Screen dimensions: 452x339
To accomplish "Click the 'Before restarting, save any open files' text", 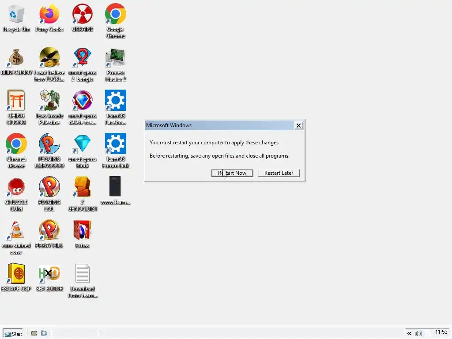I will pos(219,156).
